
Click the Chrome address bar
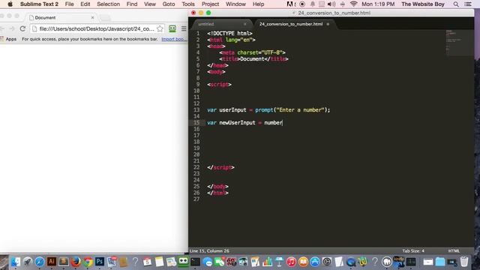(97, 28)
